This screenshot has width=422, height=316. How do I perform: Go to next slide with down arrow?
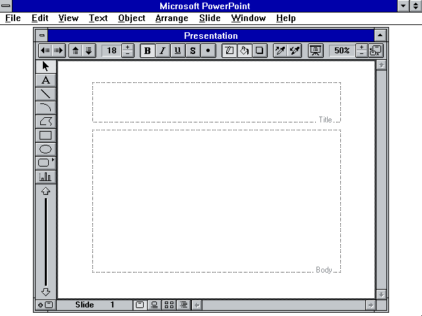point(45,292)
